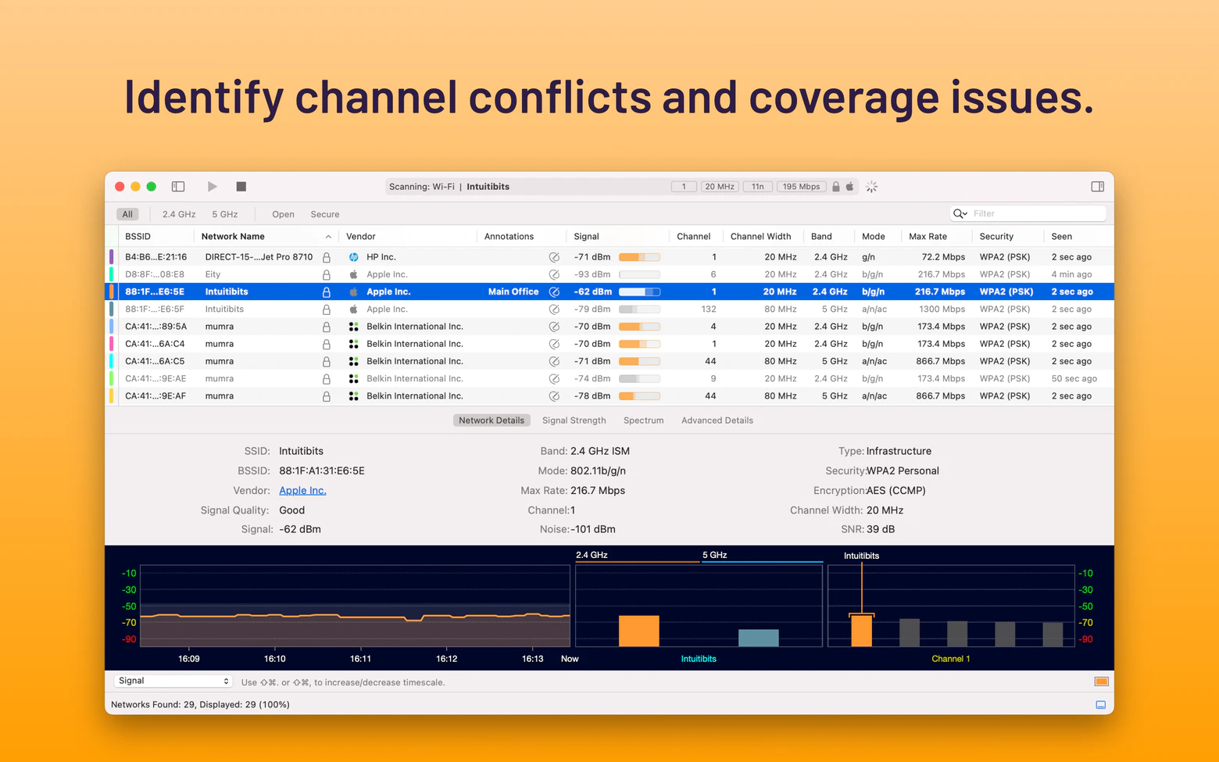1219x762 pixels.
Task: Stop scanning with the stop button
Action: [241, 187]
